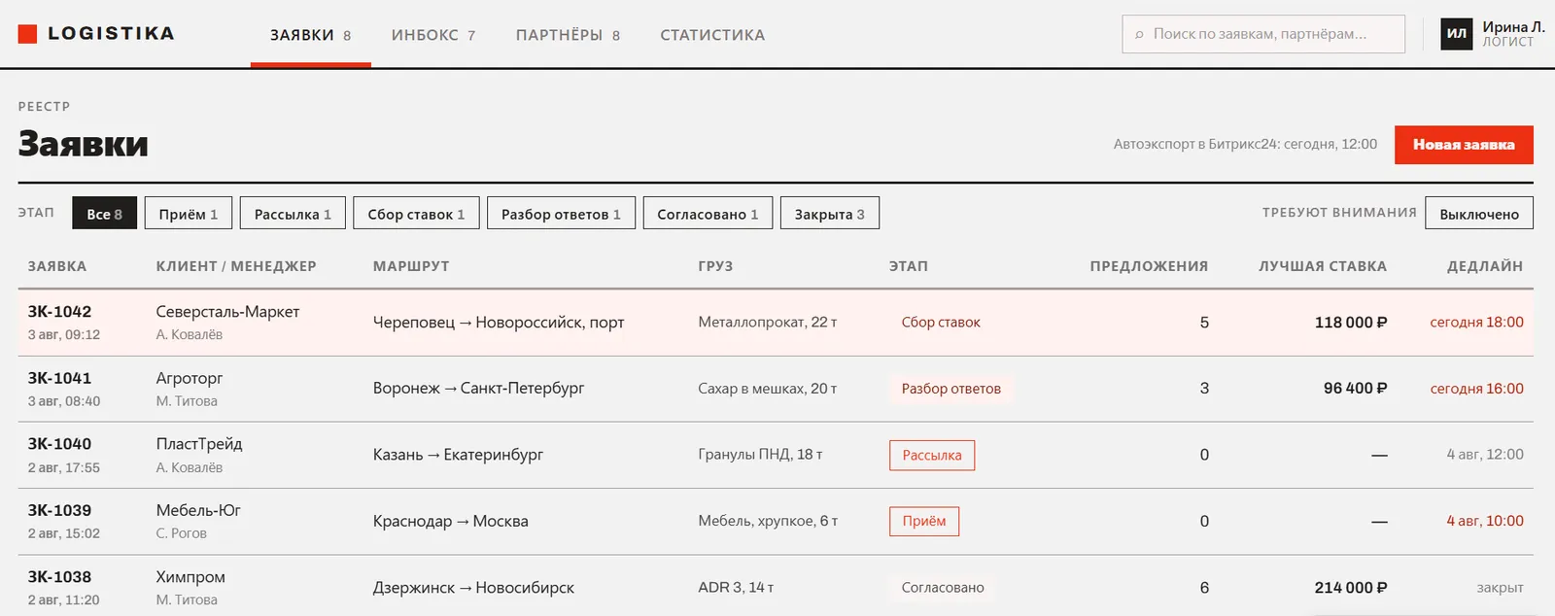The height and width of the screenshot is (616, 1555).
Task: Filter by the Закрыта stage
Action: (x=829, y=214)
